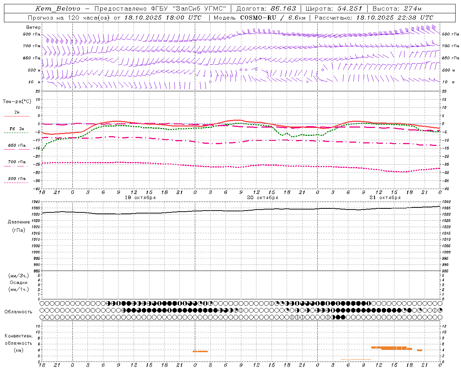This screenshot has width=461, height=368.
Task: Select the (км) convective height unit label
Action: [18, 350]
